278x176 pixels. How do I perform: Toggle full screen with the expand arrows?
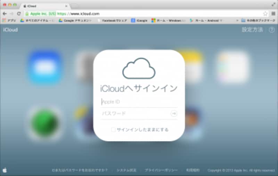[x=273, y=5]
